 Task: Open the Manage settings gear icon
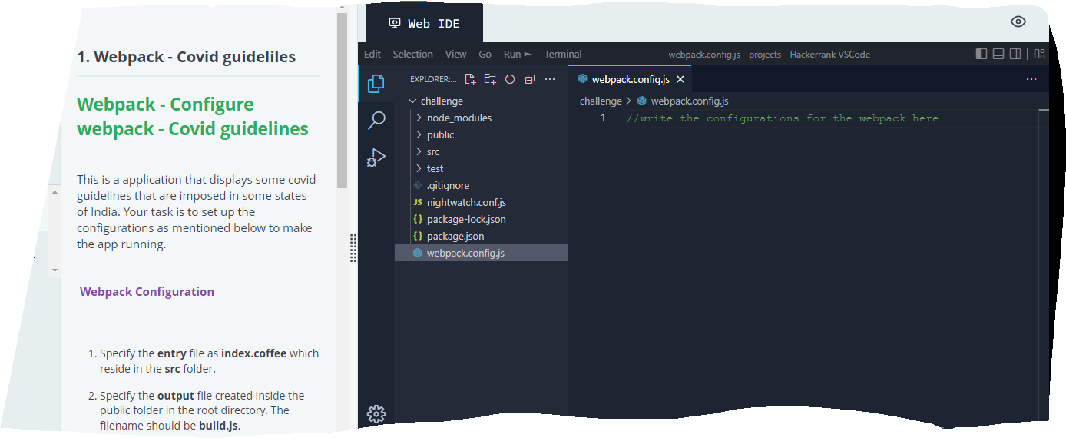click(376, 414)
